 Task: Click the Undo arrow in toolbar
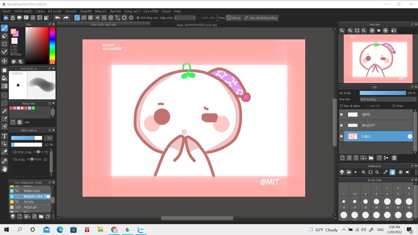tap(57, 18)
